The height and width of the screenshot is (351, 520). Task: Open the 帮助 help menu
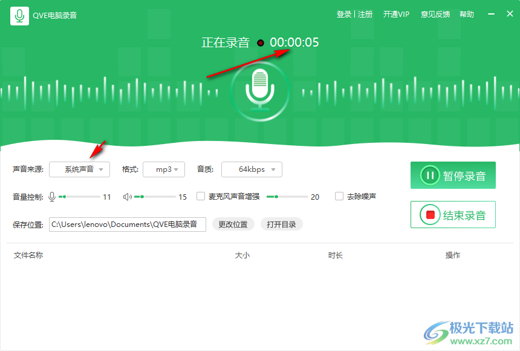point(467,14)
